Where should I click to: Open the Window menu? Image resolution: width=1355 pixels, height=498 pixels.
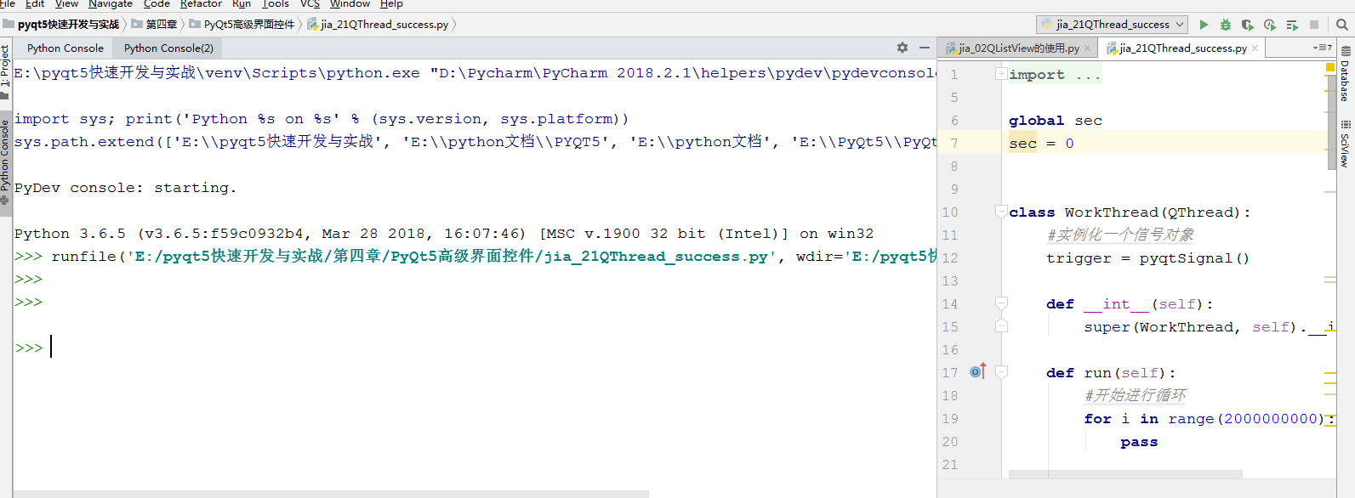[x=350, y=4]
